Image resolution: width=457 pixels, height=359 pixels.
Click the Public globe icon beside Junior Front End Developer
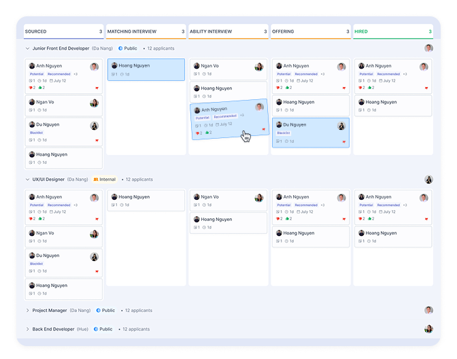click(x=120, y=49)
